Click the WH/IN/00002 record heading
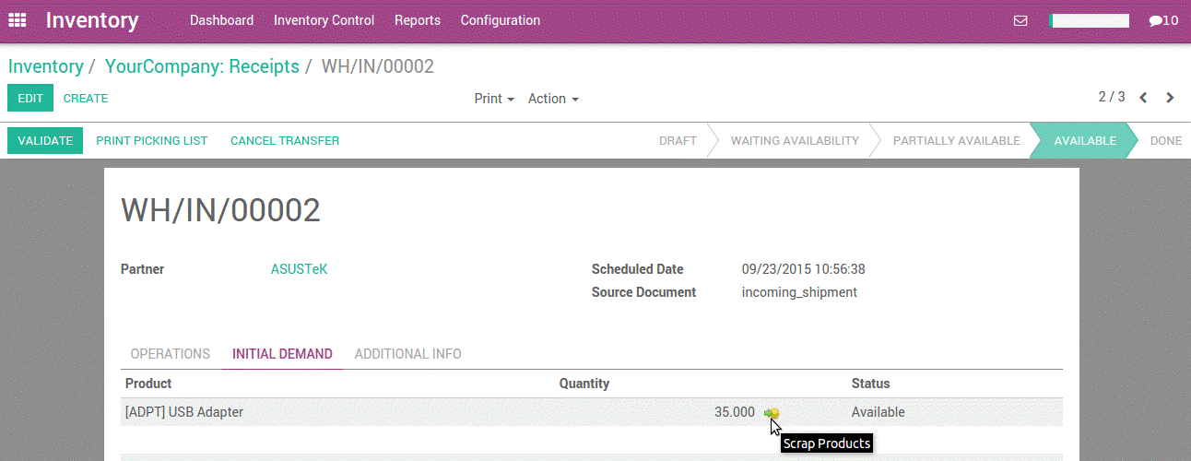The image size is (1191, 461). [x=220, y=211]
